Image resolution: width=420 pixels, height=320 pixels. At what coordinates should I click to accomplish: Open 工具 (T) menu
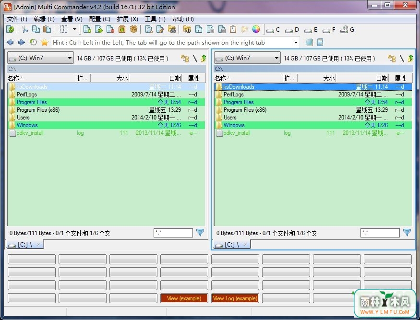[155, 19]
